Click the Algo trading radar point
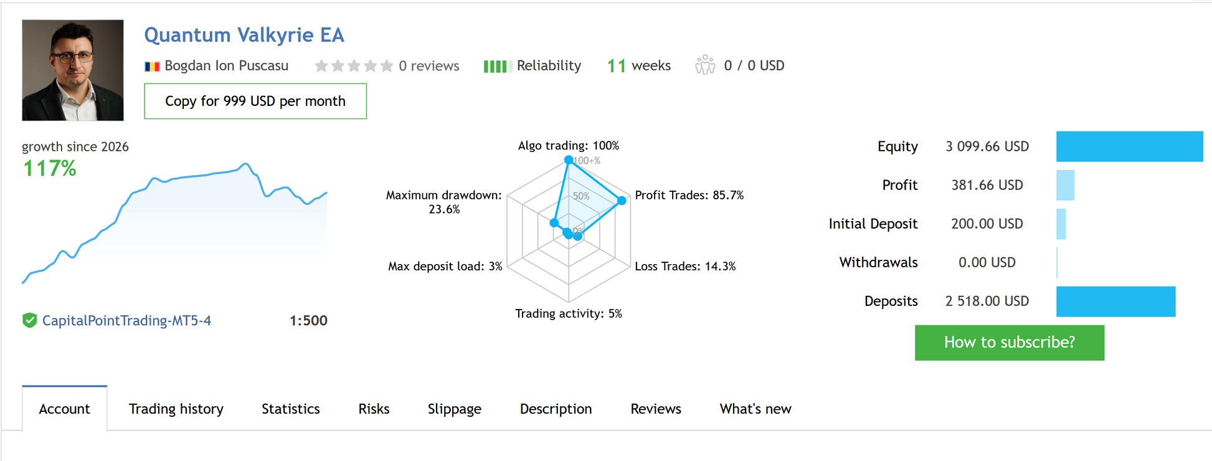Viewport: 1212px width, 461px height. [x=569, y=160]
